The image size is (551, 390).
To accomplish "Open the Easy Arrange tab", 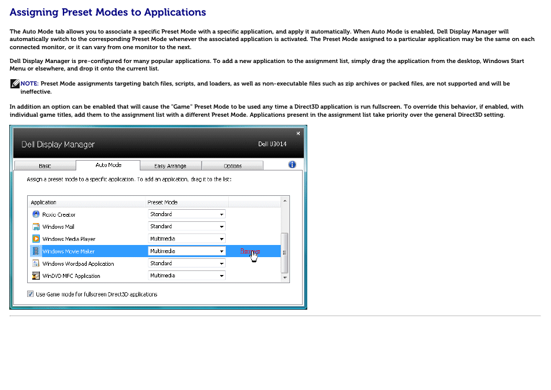I will pos(170,166).
